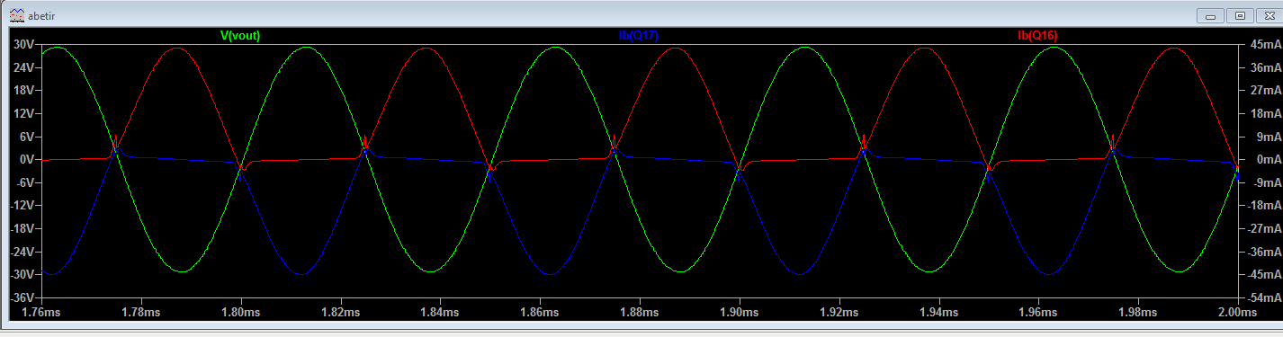
Task: Click the 1.76ms time axis label
Action: [41, 313]
